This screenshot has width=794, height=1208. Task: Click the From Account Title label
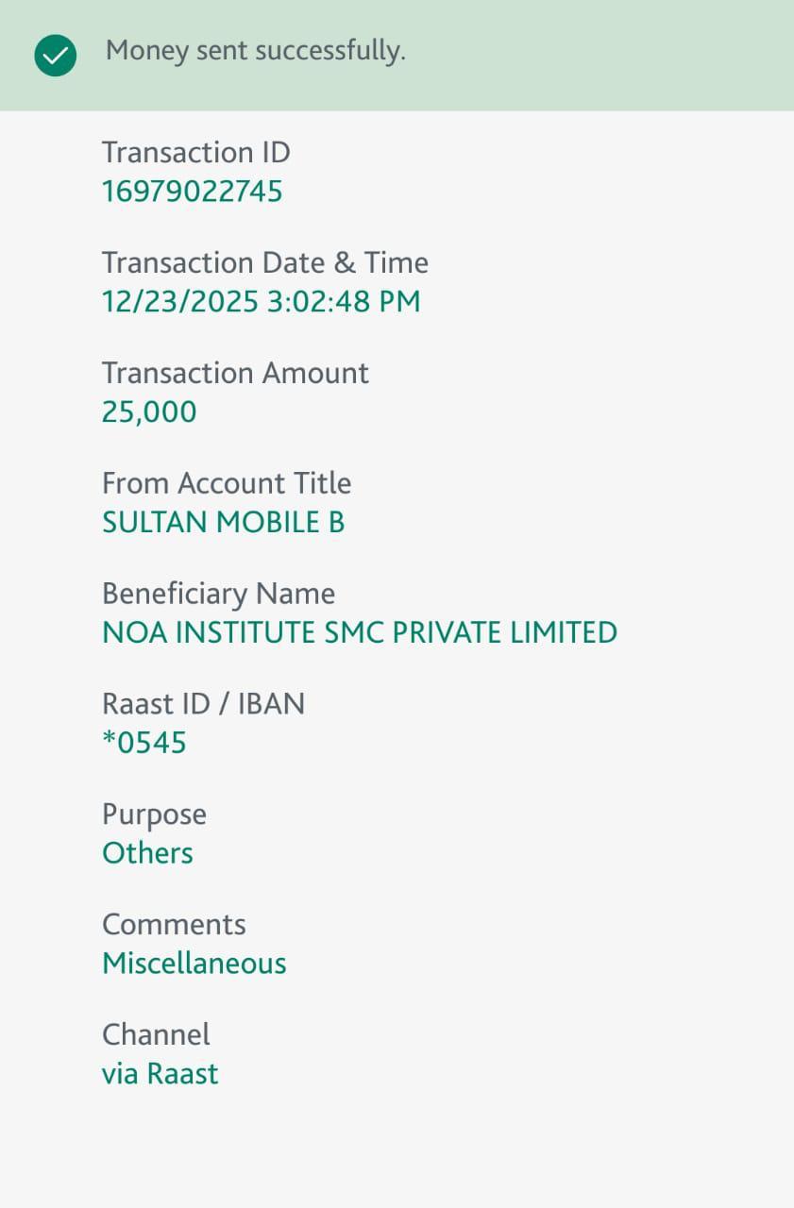coord(227,483)
